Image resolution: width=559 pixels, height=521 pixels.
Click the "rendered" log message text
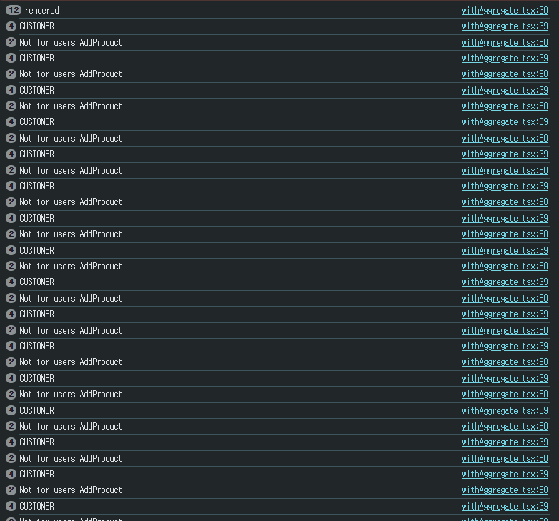pyautogui.click(x=41, y=10)
